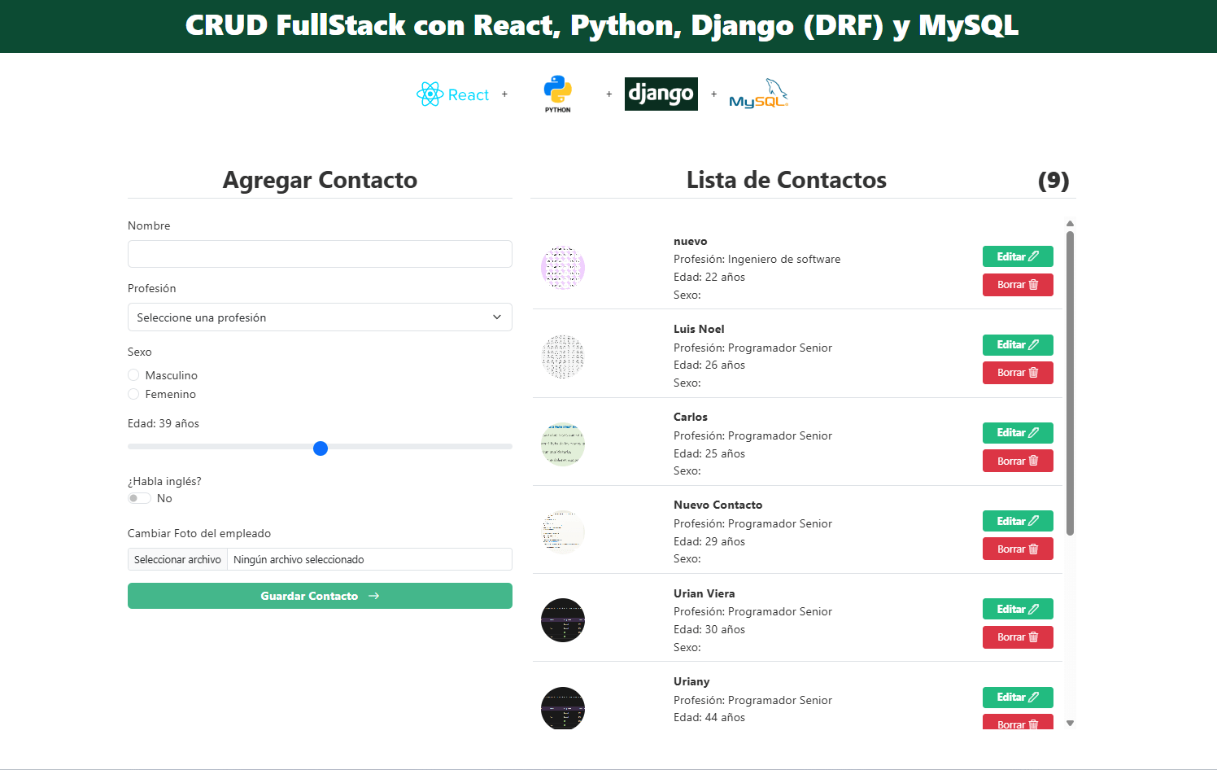Delete the Urian Viera contact
This screenshot has height=770, width=1217.
pos(1018,637)
